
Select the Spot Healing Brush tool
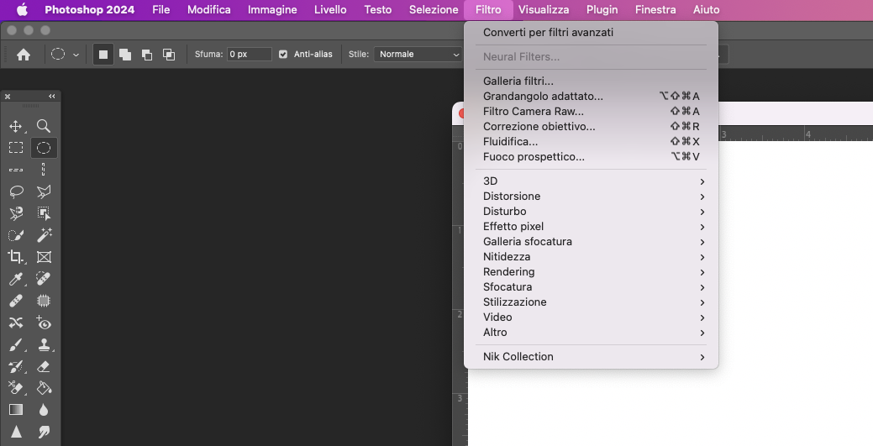click(x=44, y=278)
